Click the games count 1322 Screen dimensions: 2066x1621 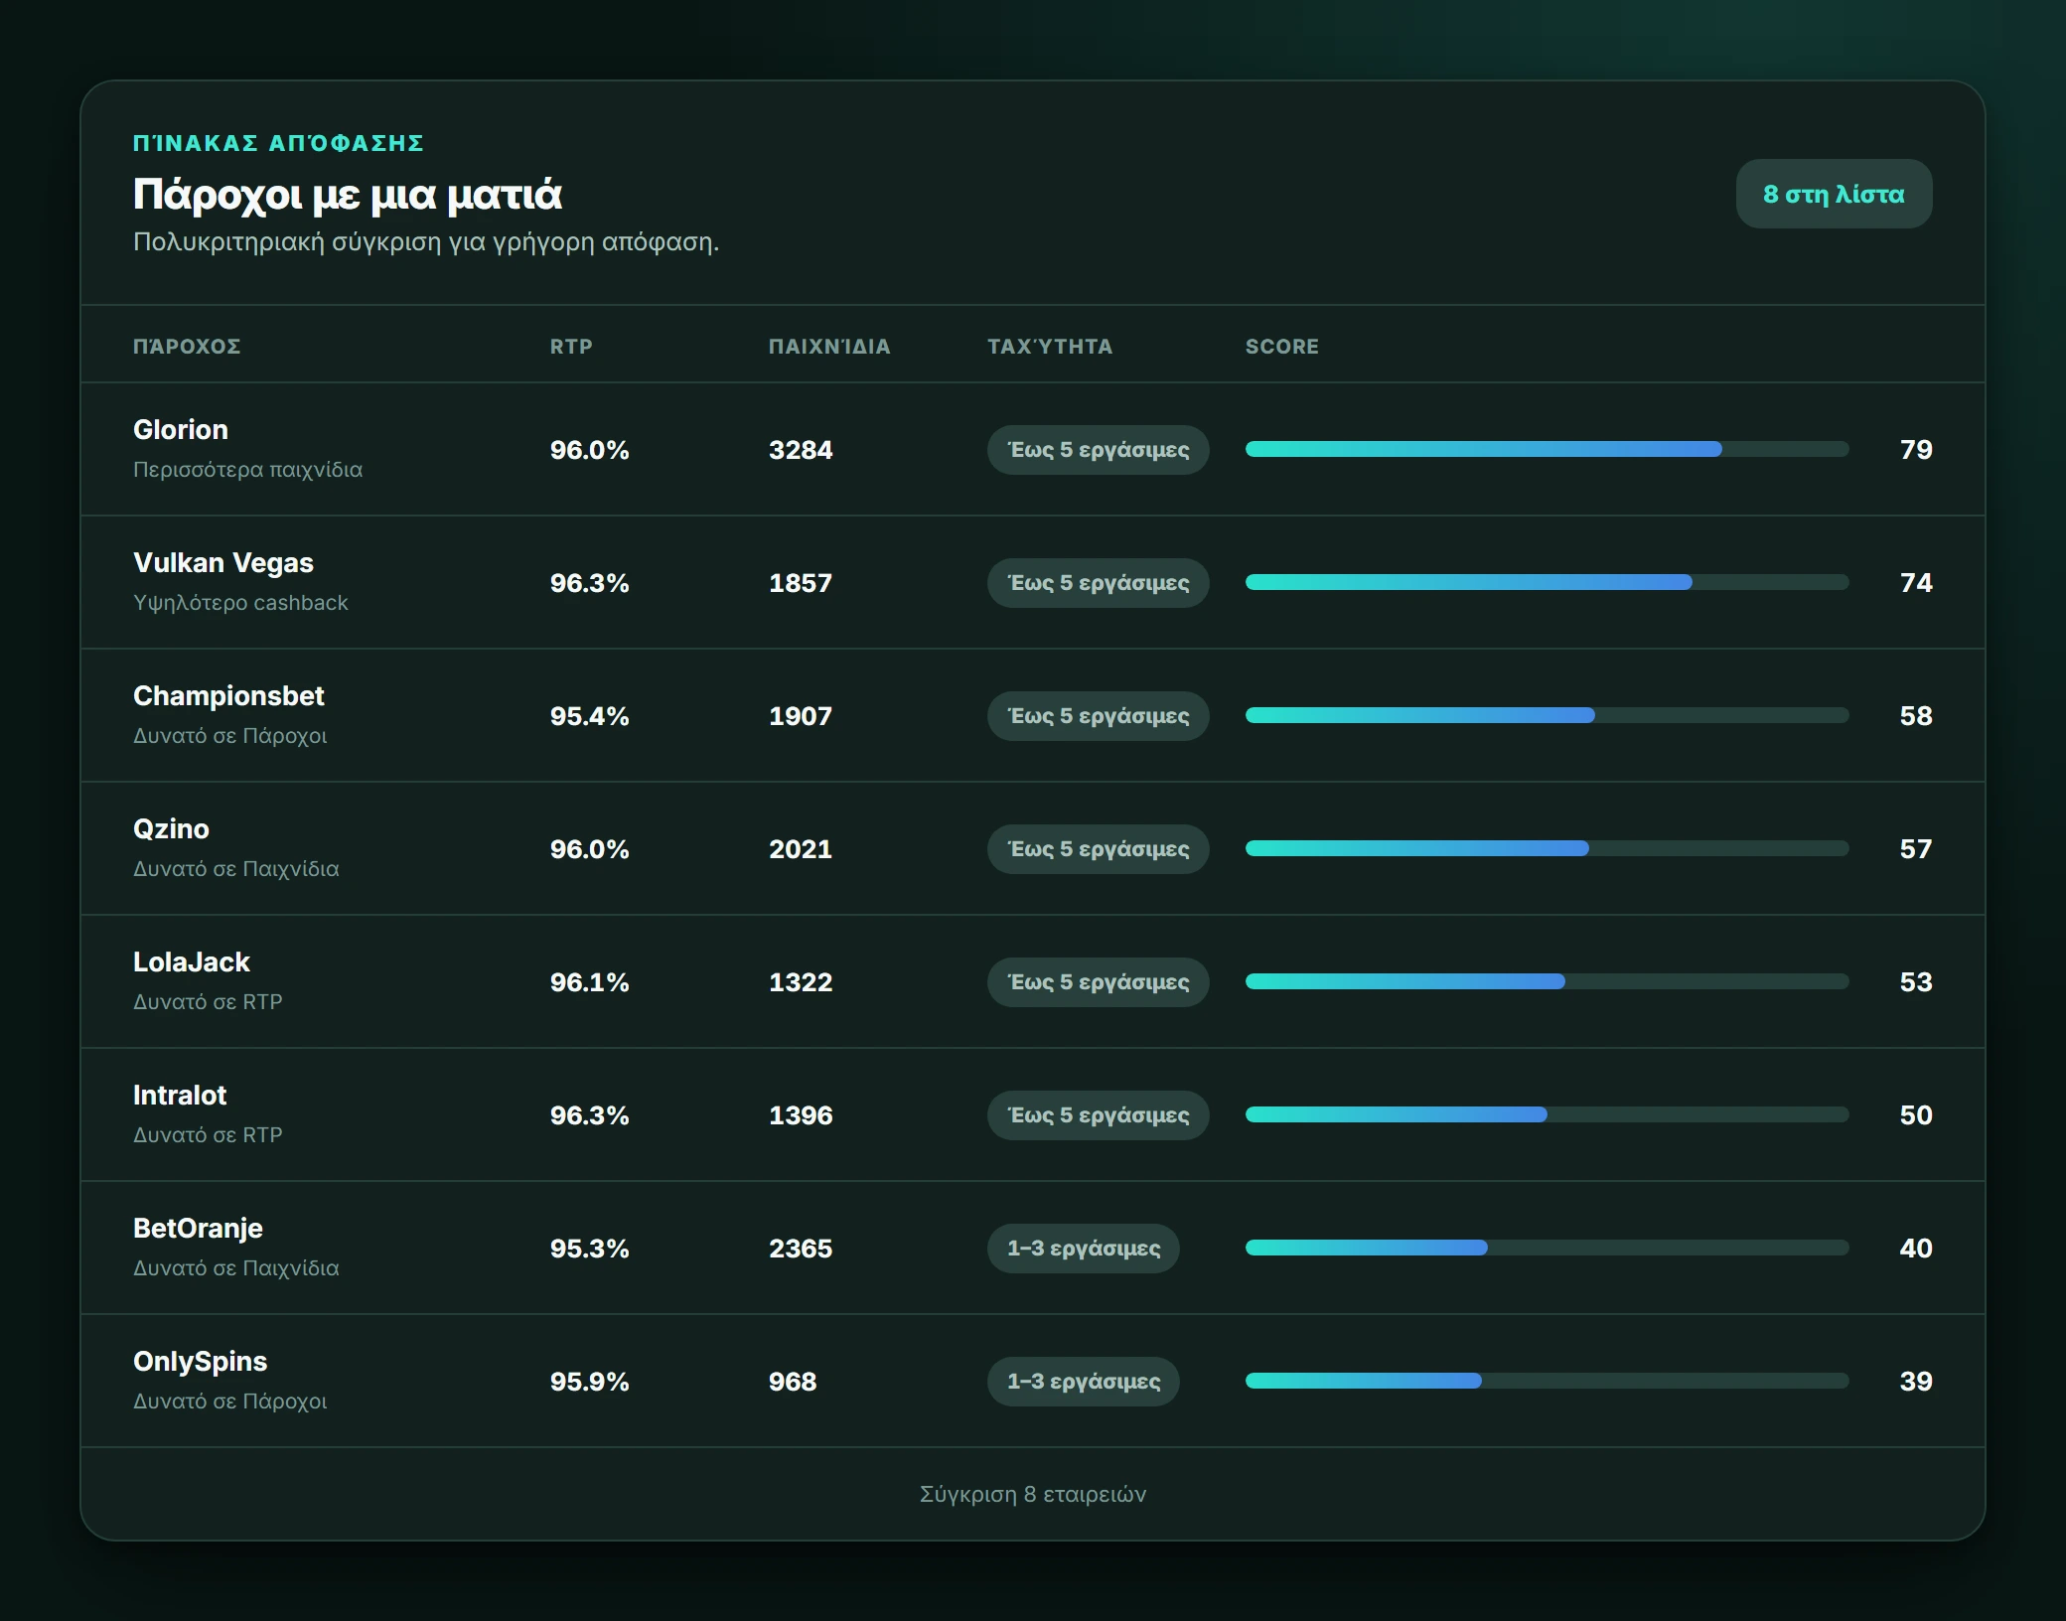[x=801, y=982]
